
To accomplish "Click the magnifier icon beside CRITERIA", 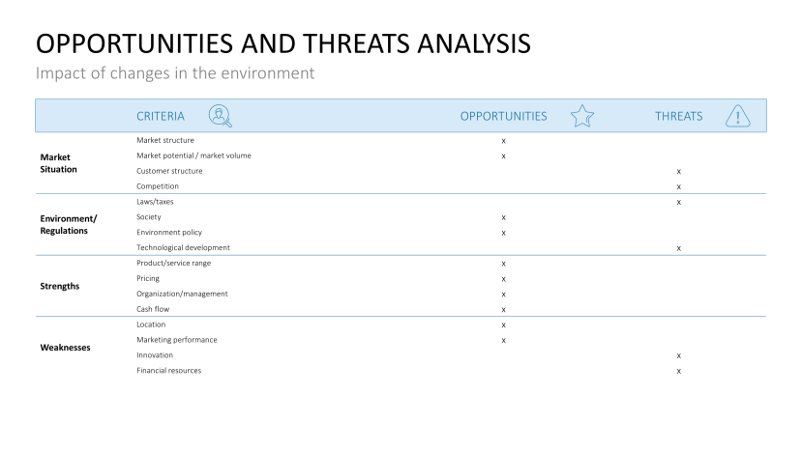I will [x=221, y=116].
